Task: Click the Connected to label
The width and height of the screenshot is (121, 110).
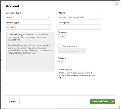Action: (x=65, y=70)
